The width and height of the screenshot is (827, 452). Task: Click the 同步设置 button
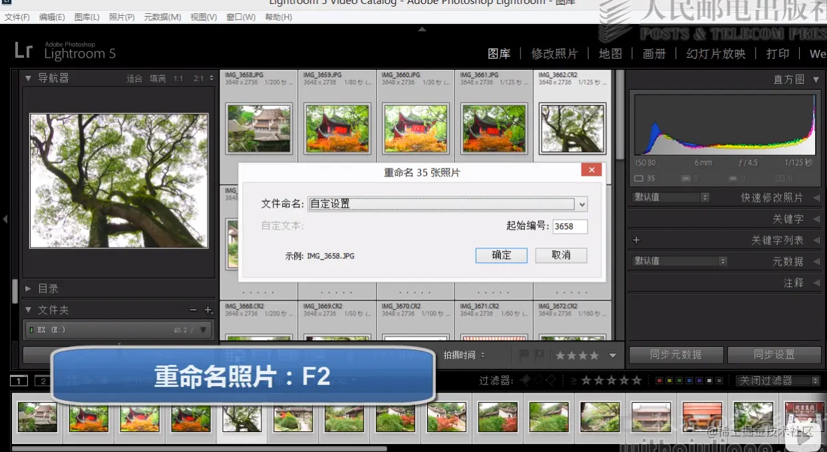(774, 355)
